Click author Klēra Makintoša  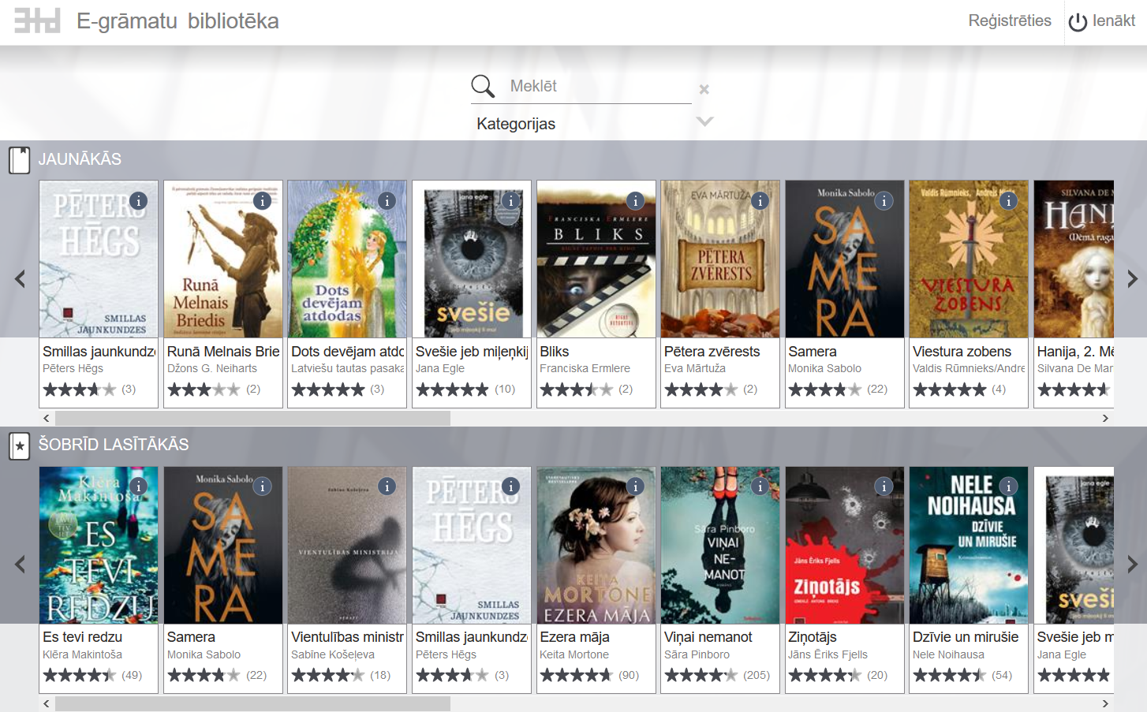(x=82, y=654)
